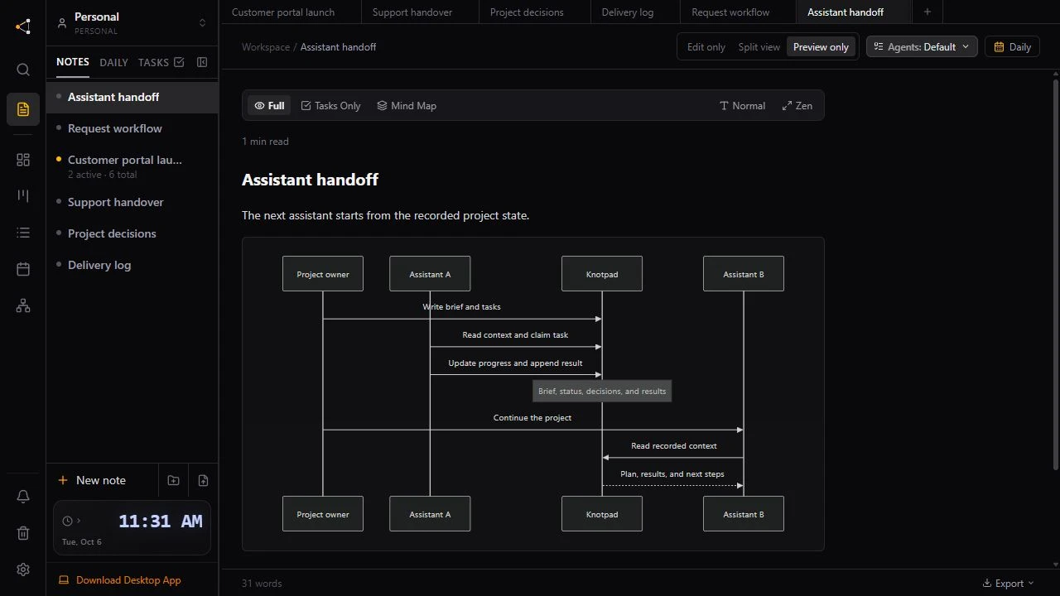Screen dimensions: 1060x596
Task: Open the search icon in sidebar
Action: [x=23, y=70]
